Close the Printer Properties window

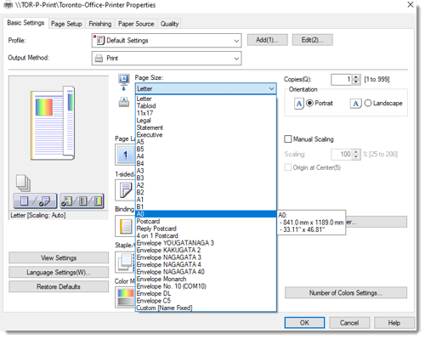tap(411, 4)
